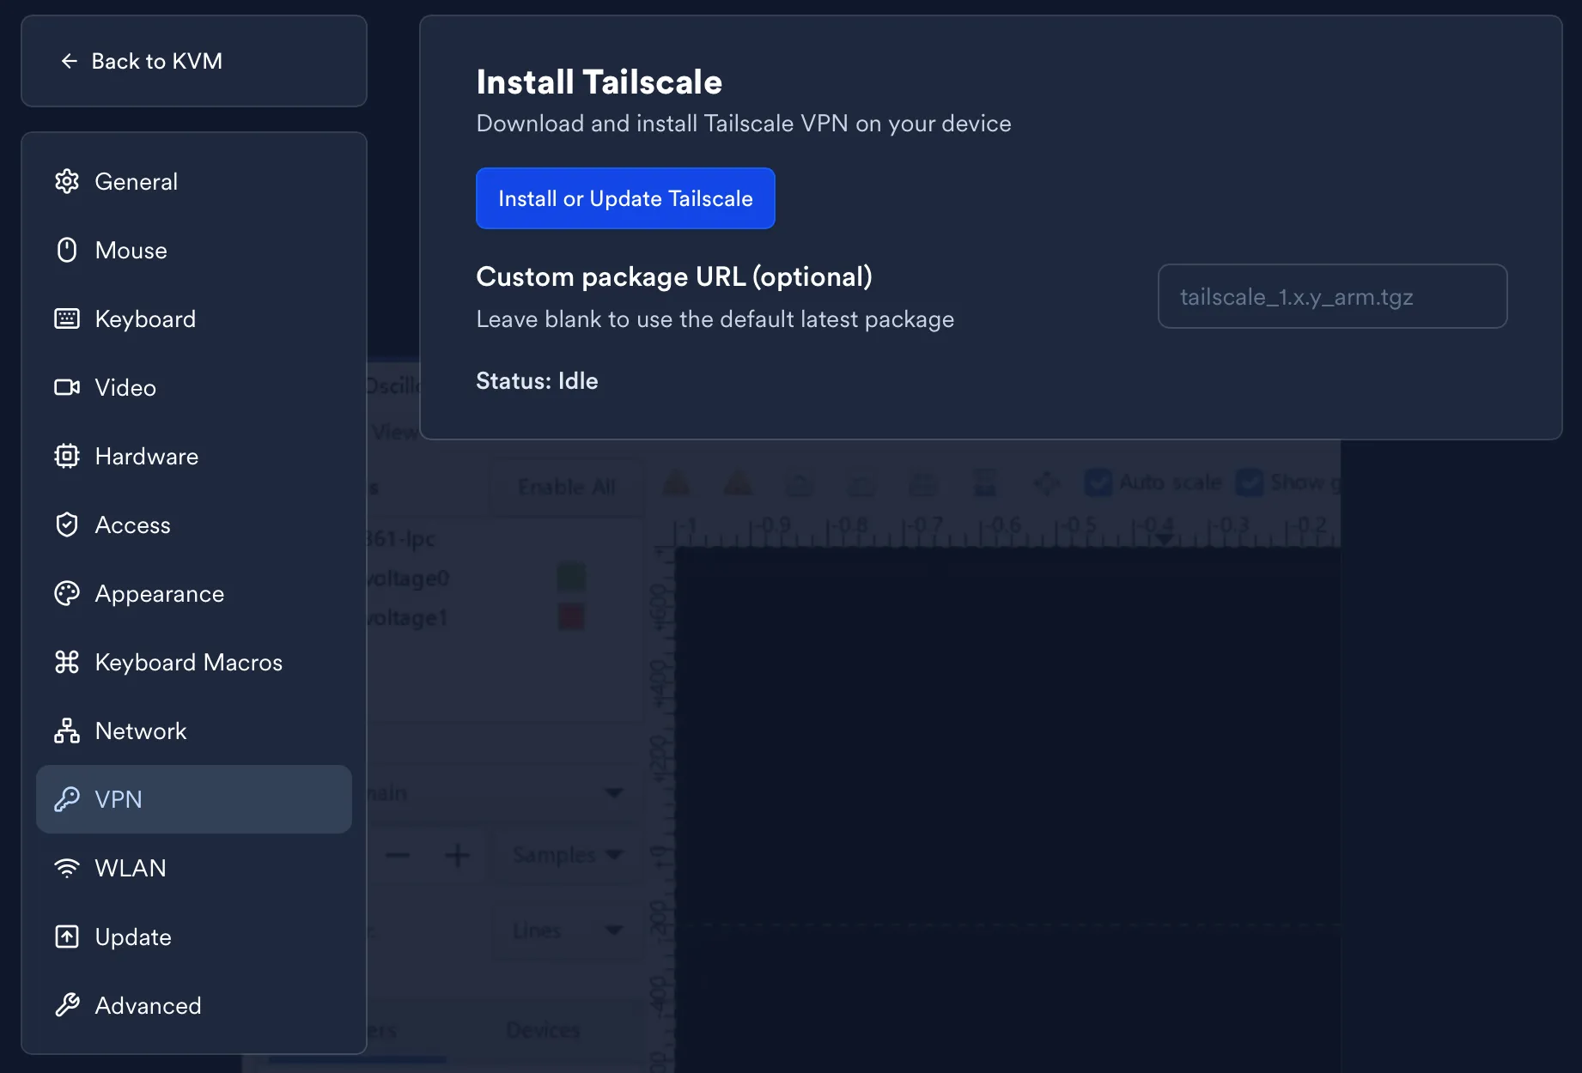Select the WLAN wifi icon

pos(67,868)
